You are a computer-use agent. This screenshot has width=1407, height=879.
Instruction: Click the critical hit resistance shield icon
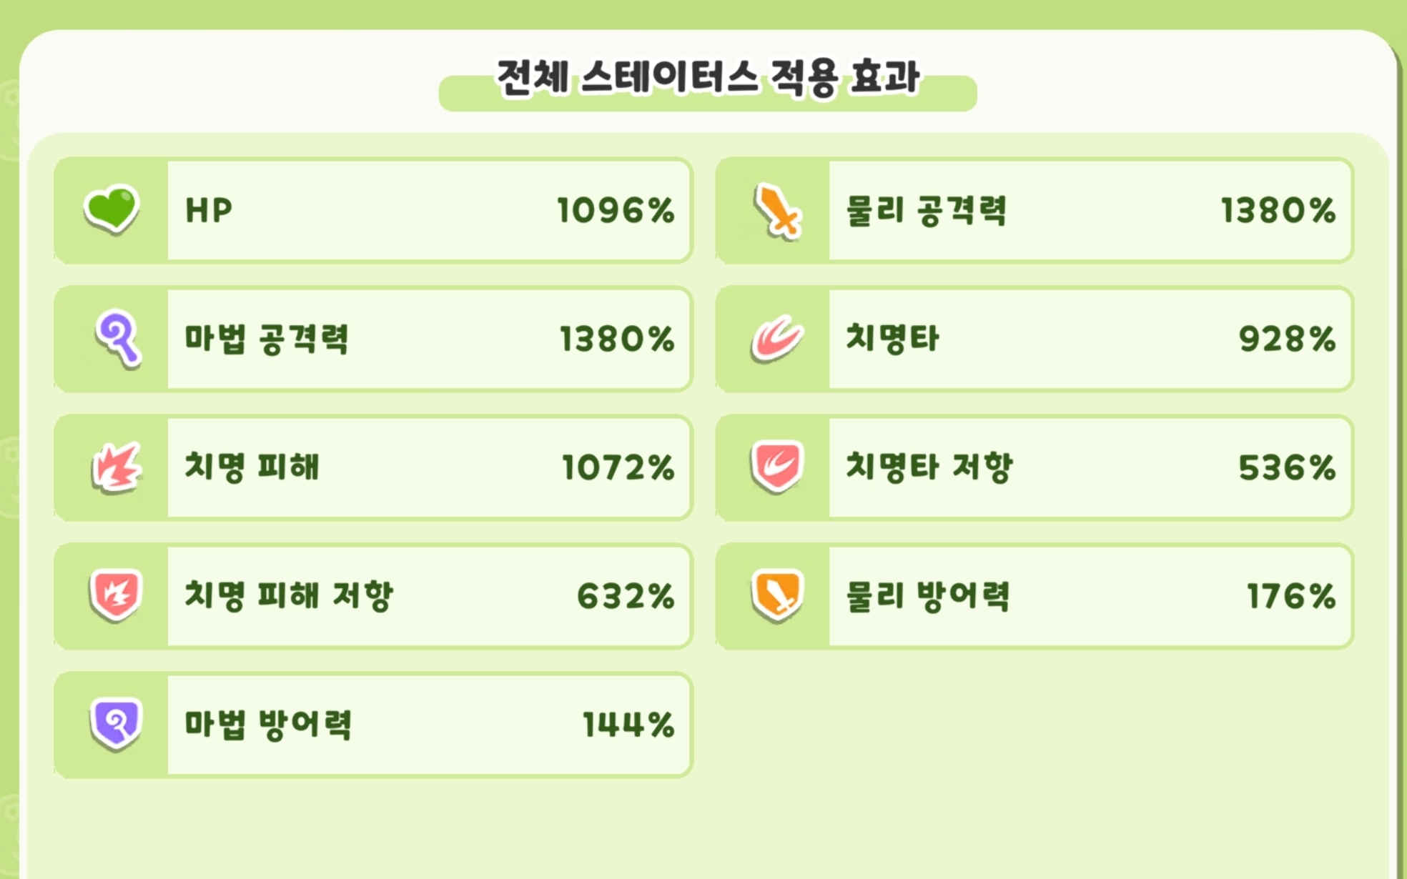click(777, 467)
